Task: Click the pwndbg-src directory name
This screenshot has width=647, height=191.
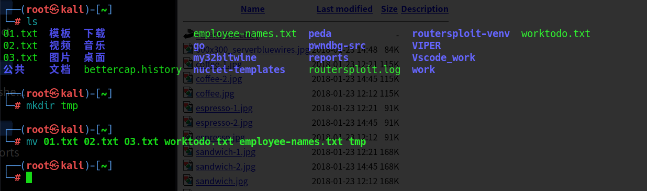Action: pyautogui.click(x=337, y=45)
